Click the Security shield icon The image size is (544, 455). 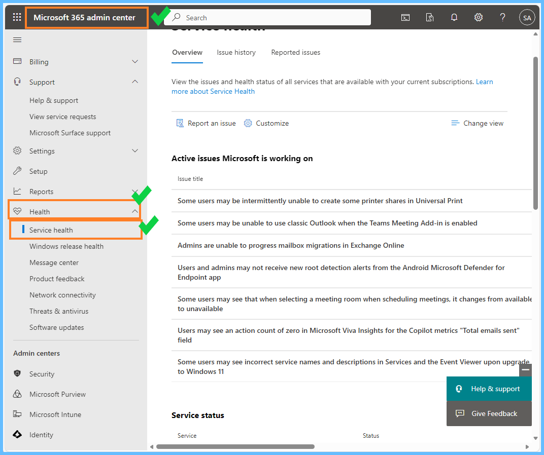(17, 373)
